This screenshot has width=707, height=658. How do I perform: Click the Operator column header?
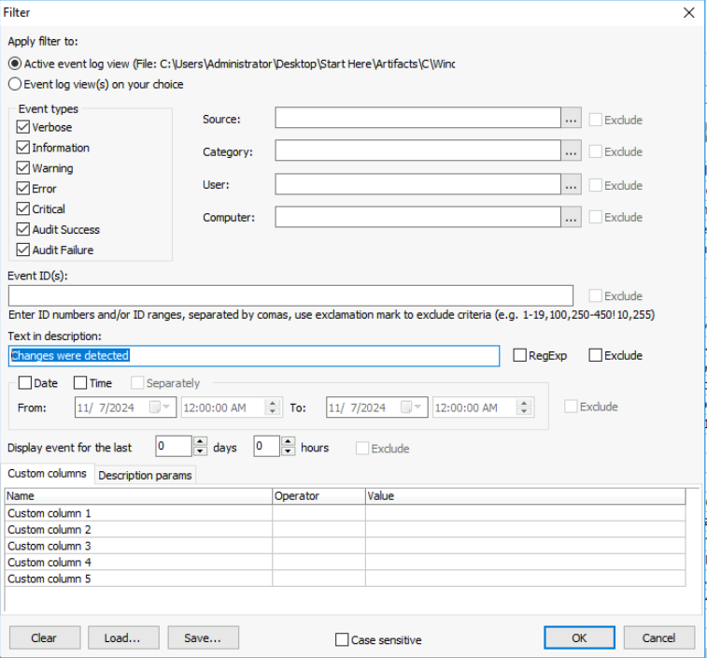(x=319, y=496)
